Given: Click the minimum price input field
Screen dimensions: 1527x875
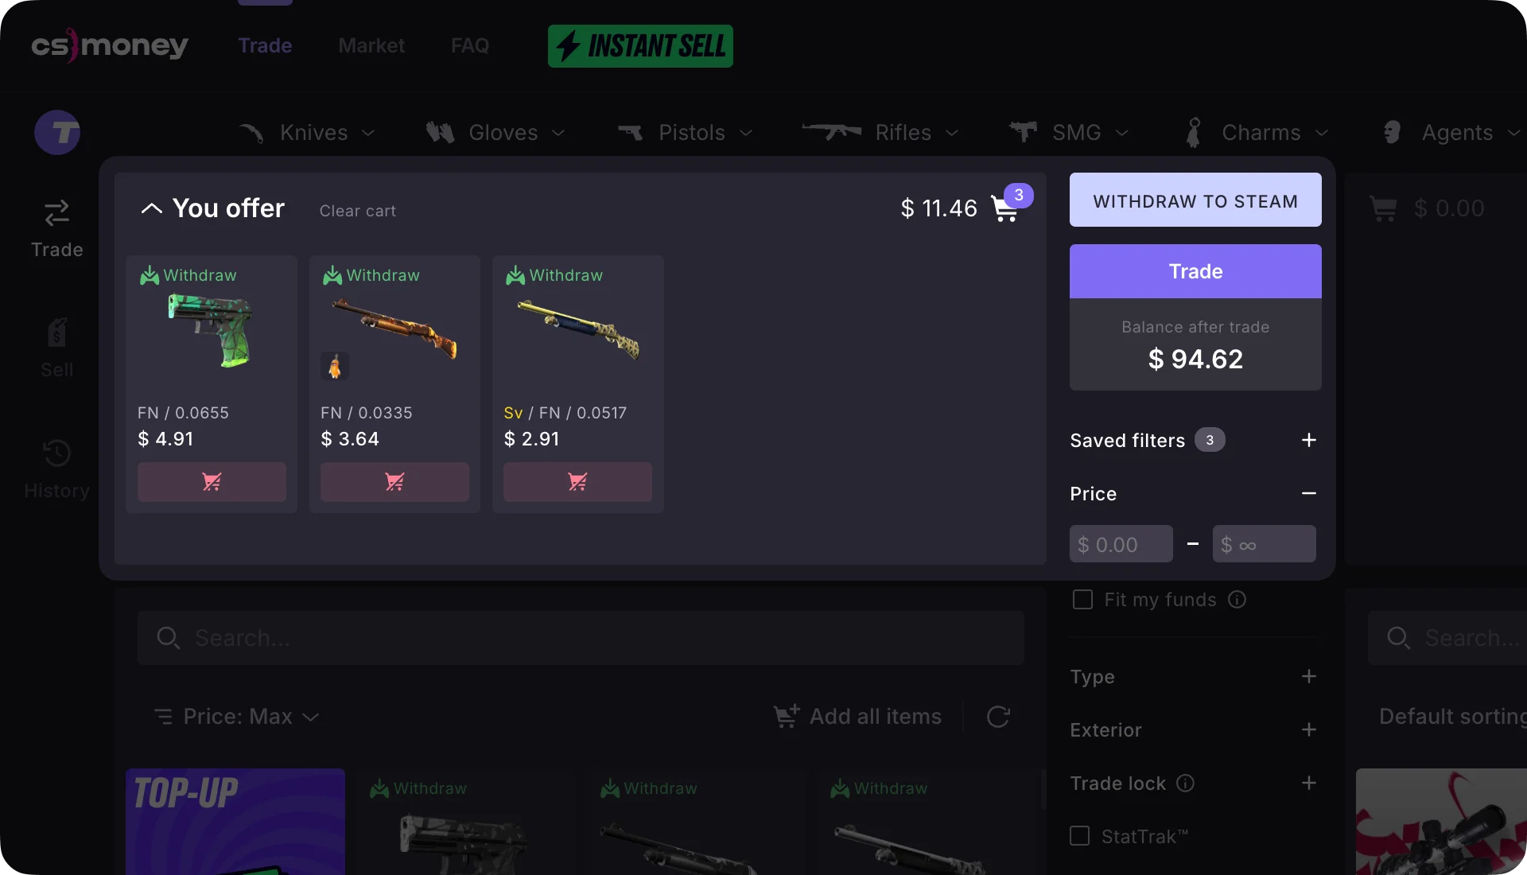Looking at the screenshot, I should (1121, 544).
